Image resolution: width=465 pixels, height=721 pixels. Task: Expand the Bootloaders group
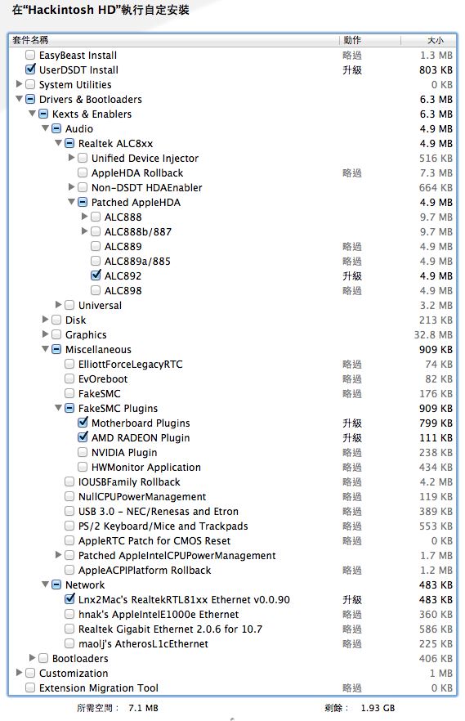[32, 658]
